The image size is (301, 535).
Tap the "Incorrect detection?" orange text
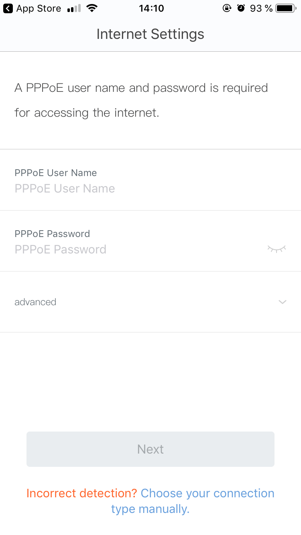[82, 493]
